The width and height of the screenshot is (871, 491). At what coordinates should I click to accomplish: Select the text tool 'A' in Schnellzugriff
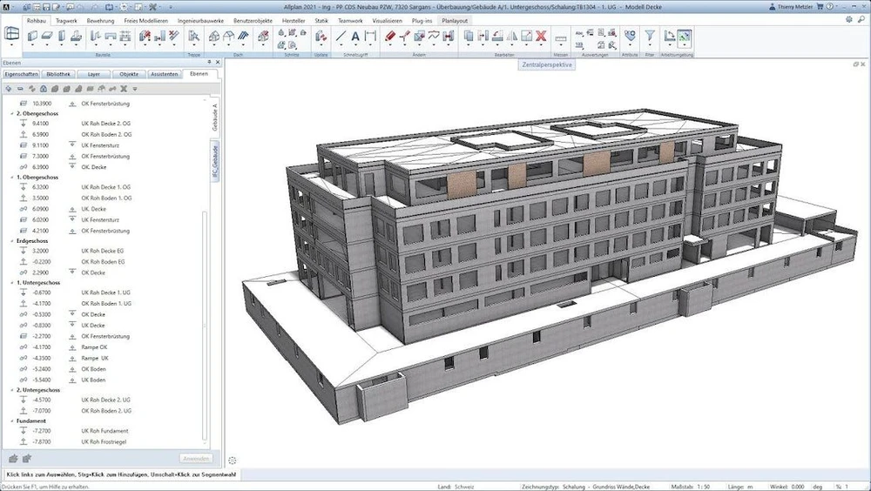[355, 37]
